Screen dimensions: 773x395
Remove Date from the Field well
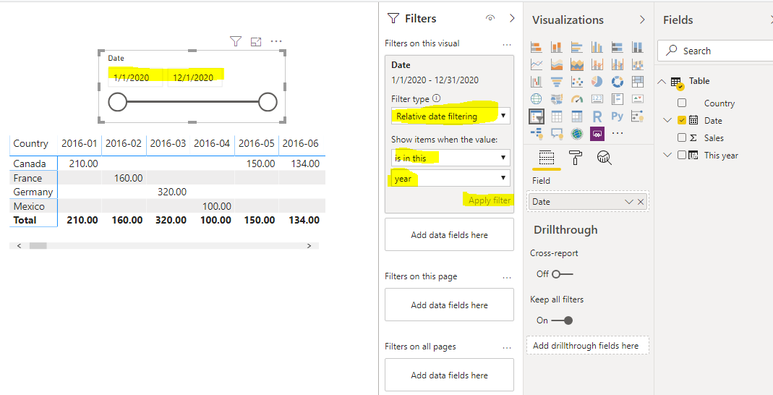[x=641, y=202]
